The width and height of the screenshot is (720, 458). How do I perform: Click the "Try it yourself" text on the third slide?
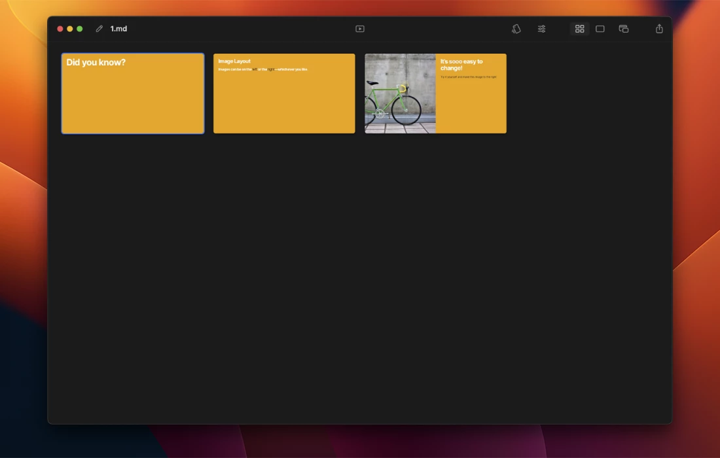point(468,77)
